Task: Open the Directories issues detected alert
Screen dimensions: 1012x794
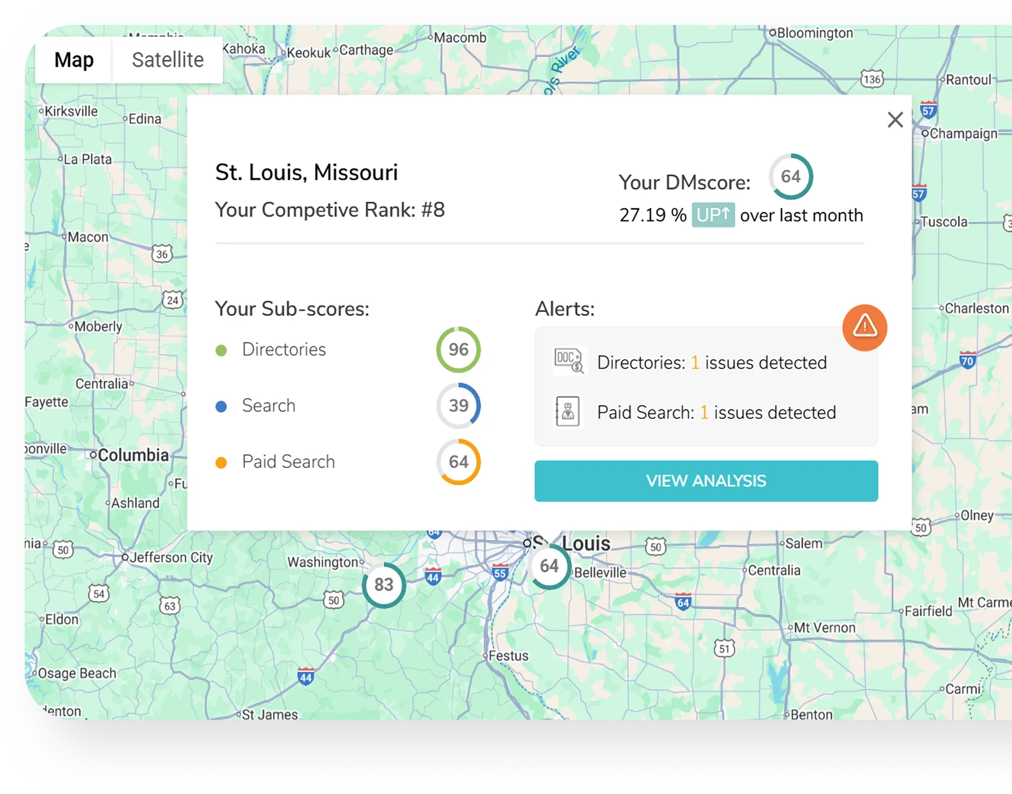Action: pos(712,362)
